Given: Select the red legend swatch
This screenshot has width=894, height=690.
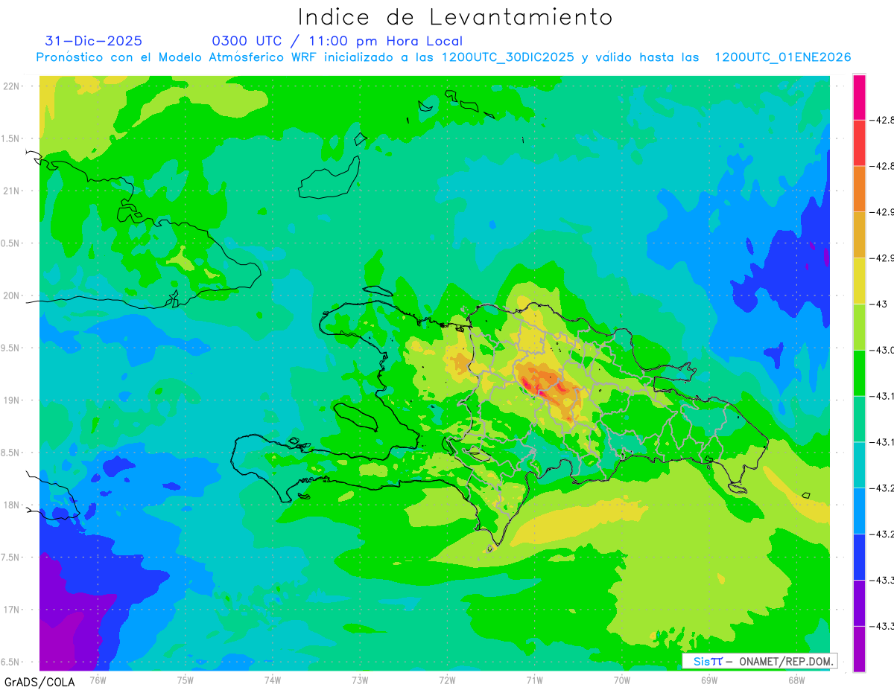Looking at the screenshot, I should click(859, 143).
